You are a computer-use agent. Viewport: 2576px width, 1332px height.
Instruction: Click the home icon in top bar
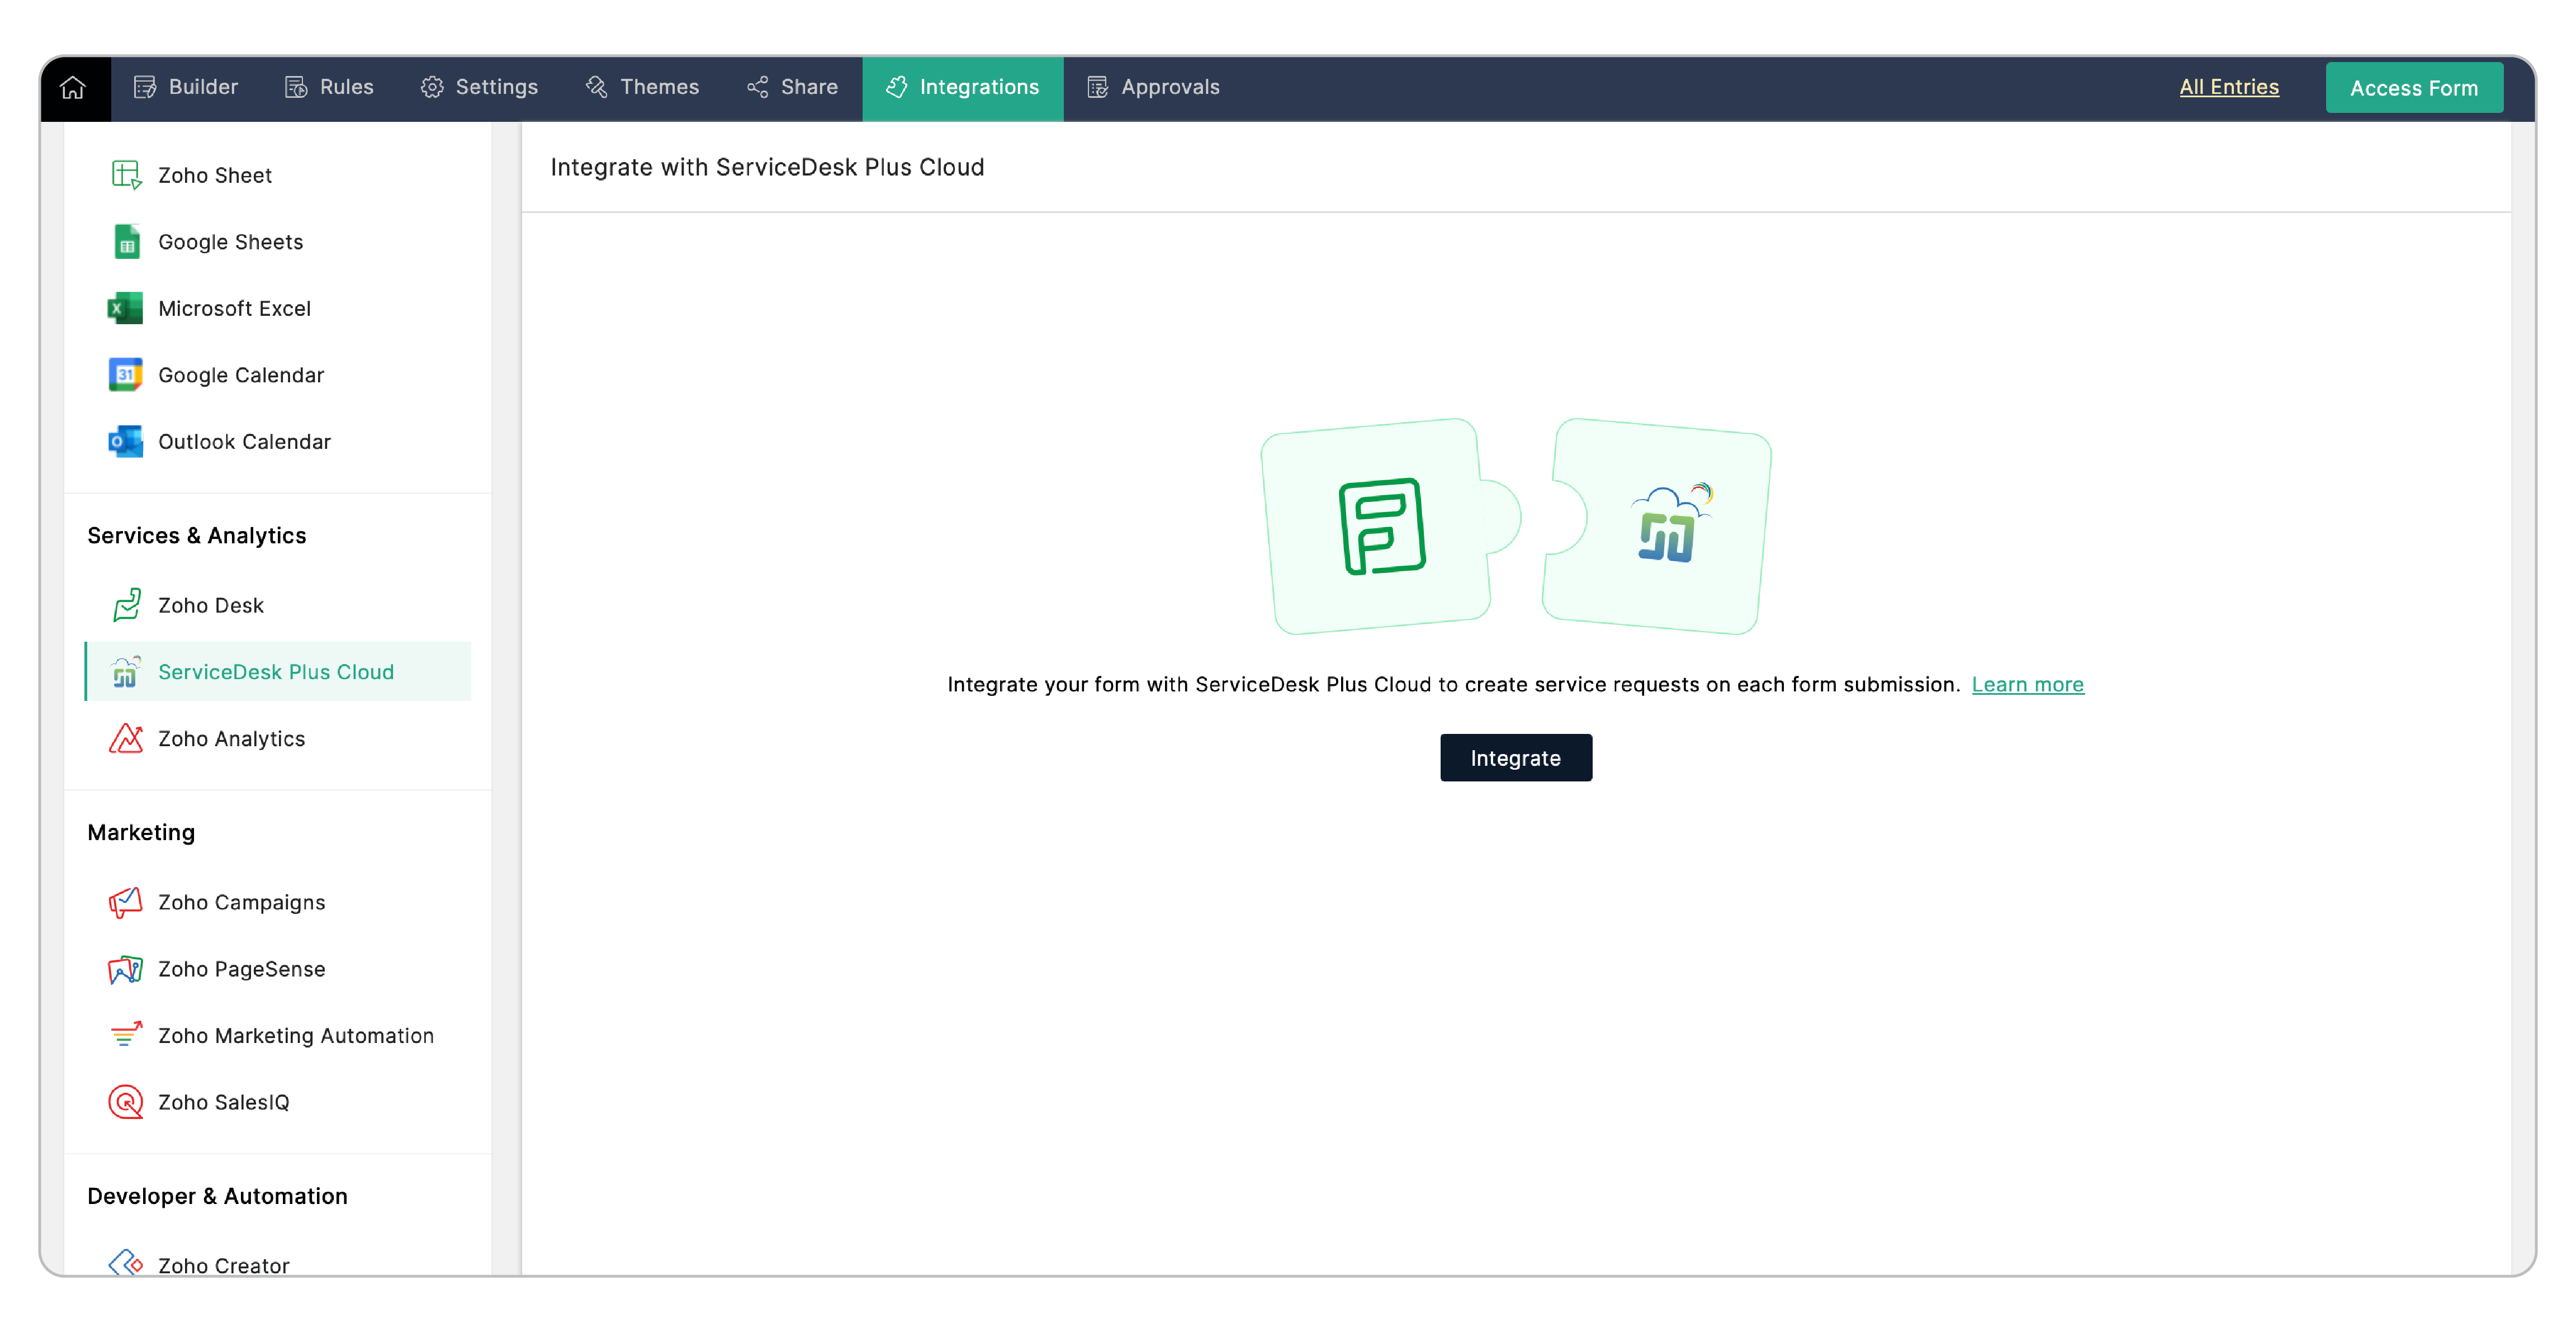coord(73,88)
